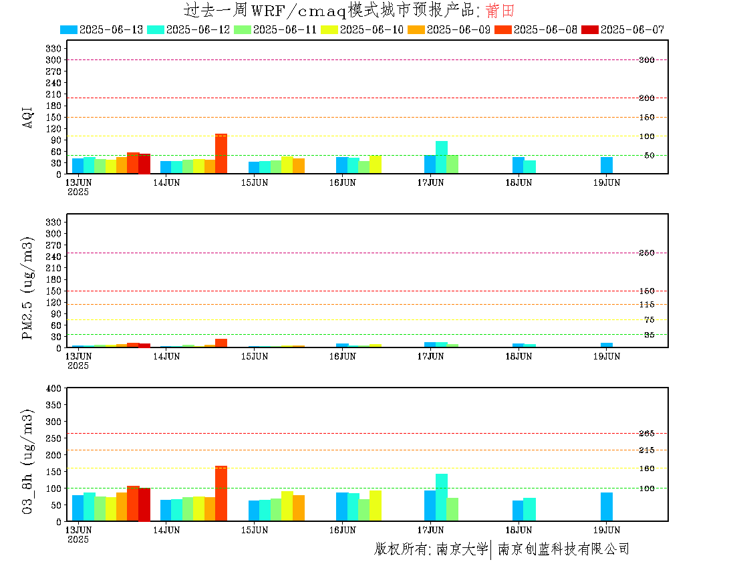Click the tall orange-red 14JUN bar in O3_8h chart
Screen dimensions: 735x568
pyautogui.click(x=221, y=493)
